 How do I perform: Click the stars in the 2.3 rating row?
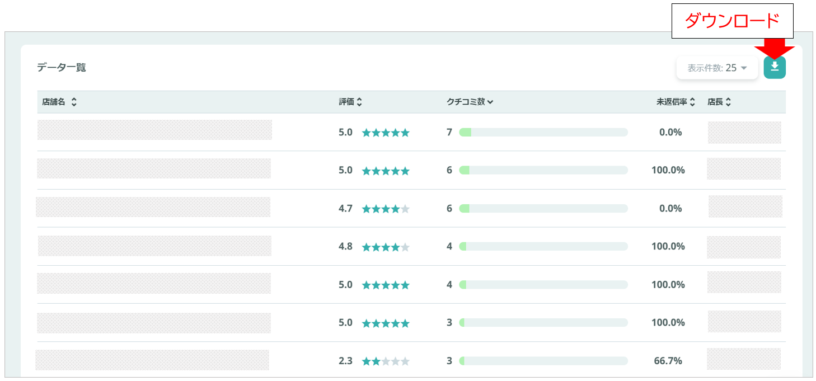point(386,361)
